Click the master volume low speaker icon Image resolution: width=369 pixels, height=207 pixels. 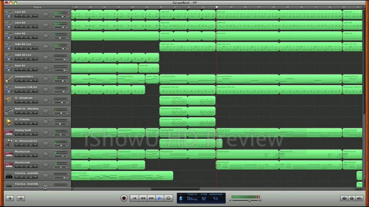point(230,200)
